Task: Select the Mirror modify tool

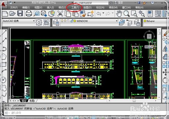Action: pos(166,49)
